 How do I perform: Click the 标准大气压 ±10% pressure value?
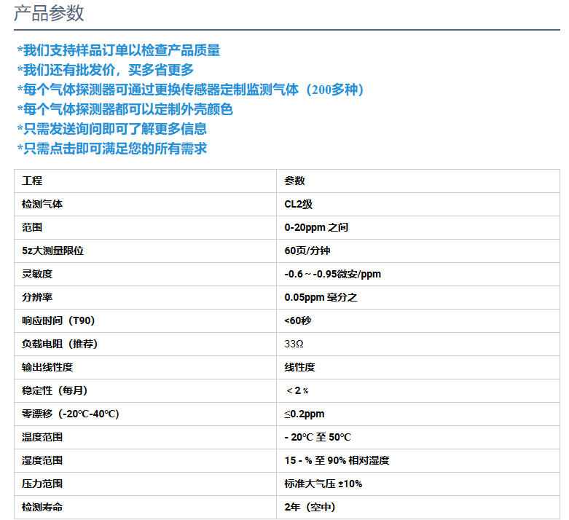pyautogui.click(x=323, y=484)
